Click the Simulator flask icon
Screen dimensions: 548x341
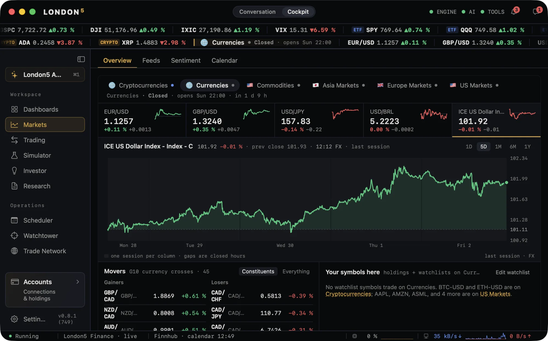(x=15, y=155)
